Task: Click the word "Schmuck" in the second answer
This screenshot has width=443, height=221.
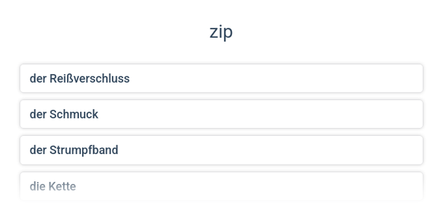Action: pos(74,114)
